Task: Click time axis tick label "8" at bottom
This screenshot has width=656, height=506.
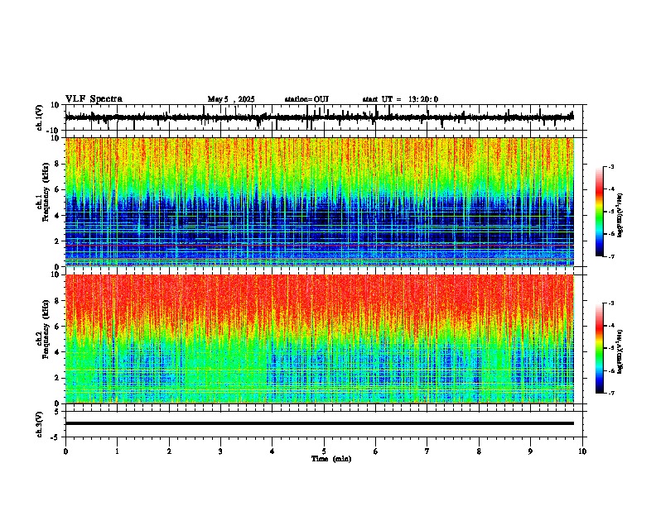Action: 479,451
